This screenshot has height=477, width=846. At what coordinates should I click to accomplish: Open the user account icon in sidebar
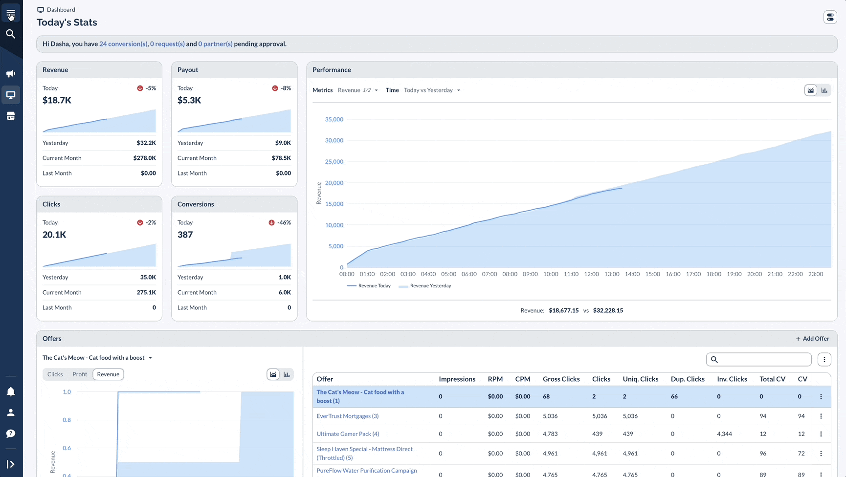click(x=11, y=412)
